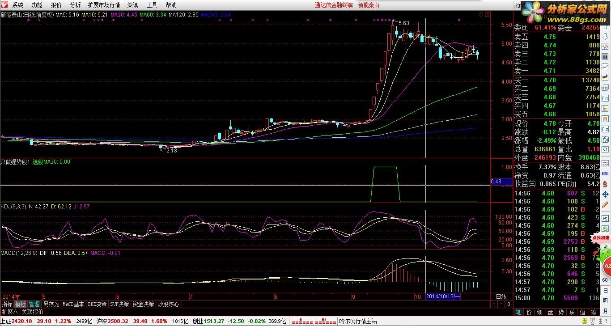Switch to the 筹 chip distribution tab
Screen dimensions: 611x326
coord(594,312)
